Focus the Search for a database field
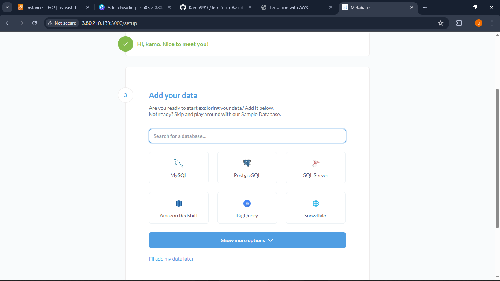Viewport: 500px width, 281px height. (247, 136)
